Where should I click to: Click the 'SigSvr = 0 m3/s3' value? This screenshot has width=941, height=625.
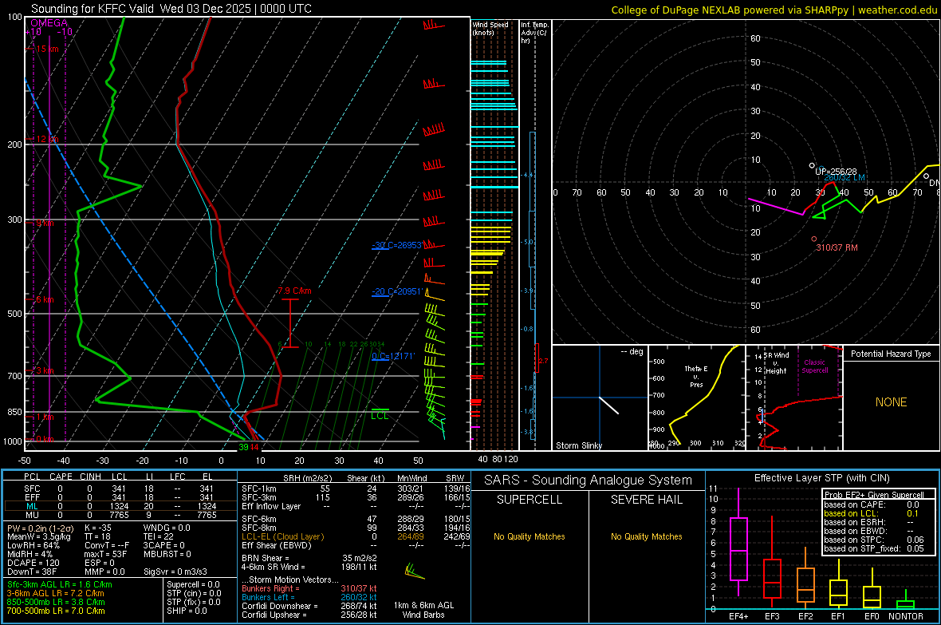coord(175,572)
